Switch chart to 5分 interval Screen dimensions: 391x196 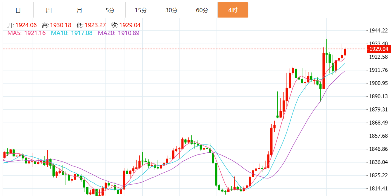pos(110,10)
